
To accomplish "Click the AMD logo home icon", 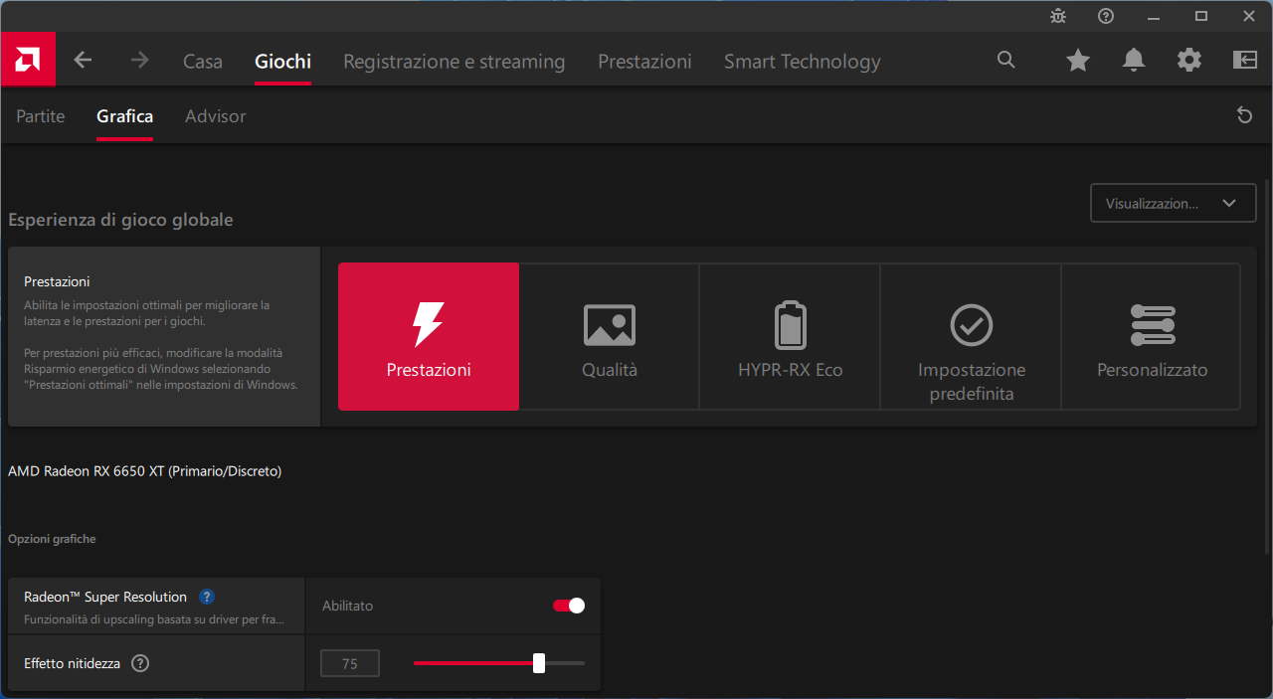I will (x=28, y=60).
